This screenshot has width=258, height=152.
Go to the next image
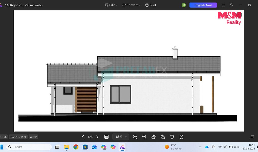(97, 137)
